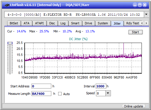Open the Speed dropdown list

pos(108,93)
